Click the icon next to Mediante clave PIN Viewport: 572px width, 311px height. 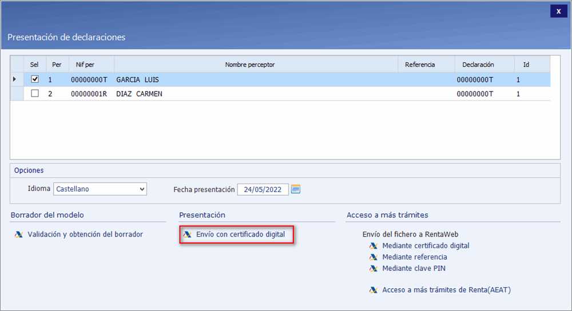[x=374, y=268]
